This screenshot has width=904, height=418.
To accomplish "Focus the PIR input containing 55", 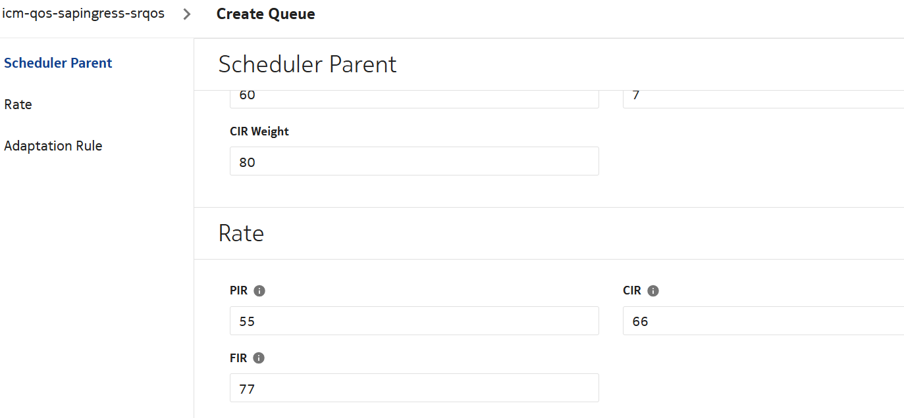I will pyautogui.click(x=414, y=321).
